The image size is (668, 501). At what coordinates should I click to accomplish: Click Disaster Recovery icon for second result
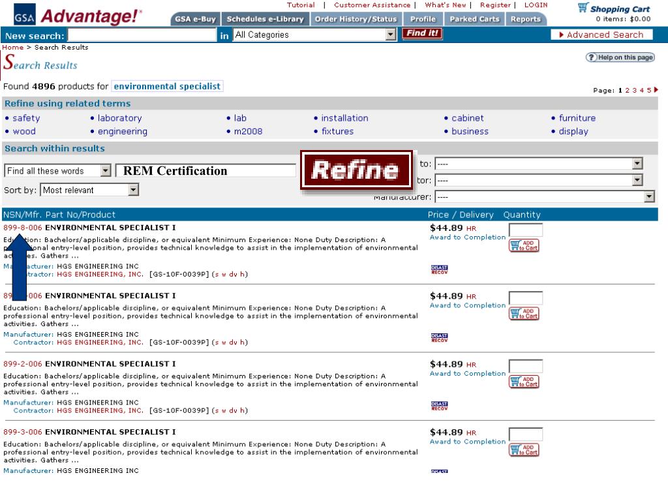[439, 337]
